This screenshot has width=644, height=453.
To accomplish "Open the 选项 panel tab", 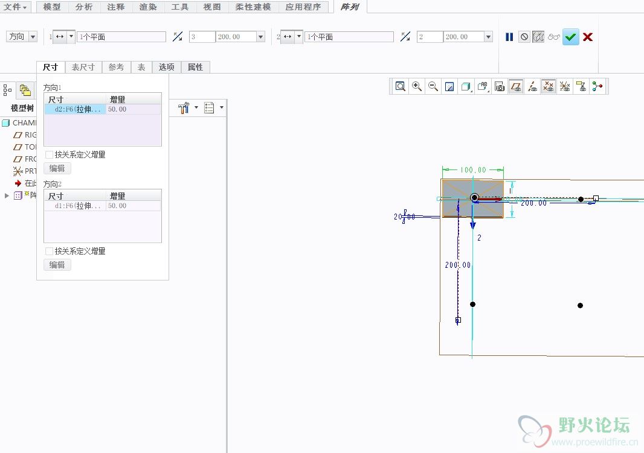I will pos(166,67).
